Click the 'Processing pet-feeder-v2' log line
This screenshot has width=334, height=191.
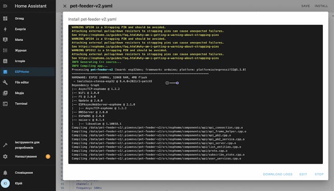[x=159, y=69]
